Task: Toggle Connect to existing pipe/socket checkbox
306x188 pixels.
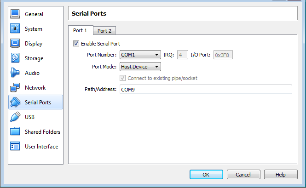Action: coord(122,78)
